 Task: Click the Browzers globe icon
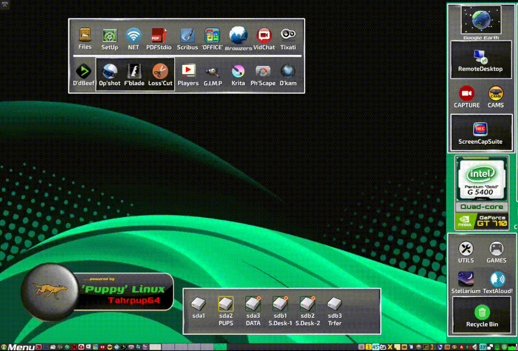(238, 36)
